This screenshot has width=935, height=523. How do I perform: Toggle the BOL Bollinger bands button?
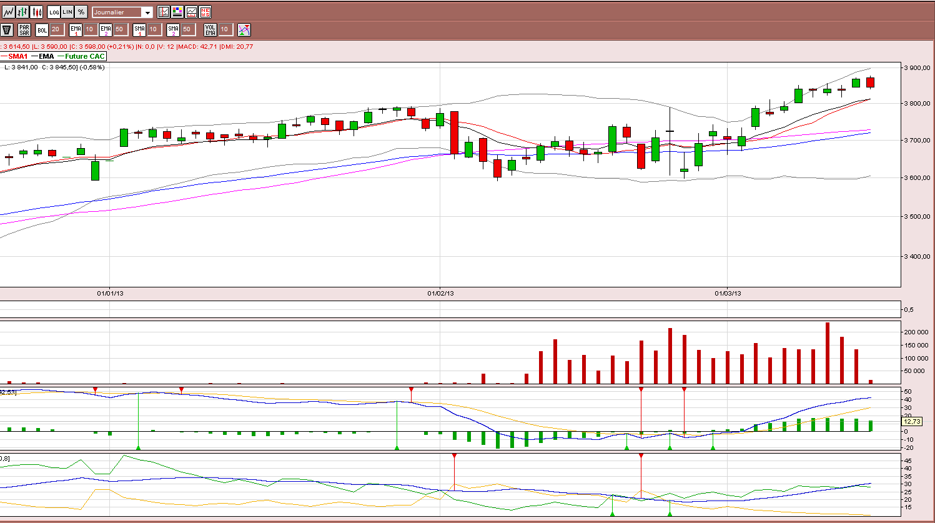pyautogui.click(x=42, y=29)
